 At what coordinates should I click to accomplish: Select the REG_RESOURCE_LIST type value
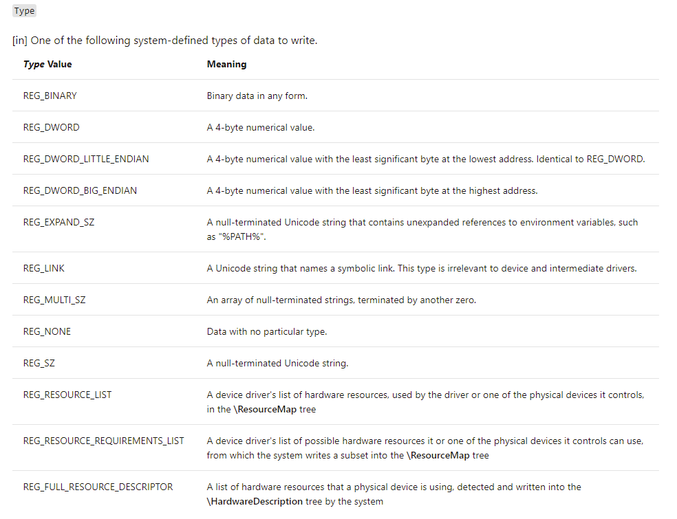[67, 395]
